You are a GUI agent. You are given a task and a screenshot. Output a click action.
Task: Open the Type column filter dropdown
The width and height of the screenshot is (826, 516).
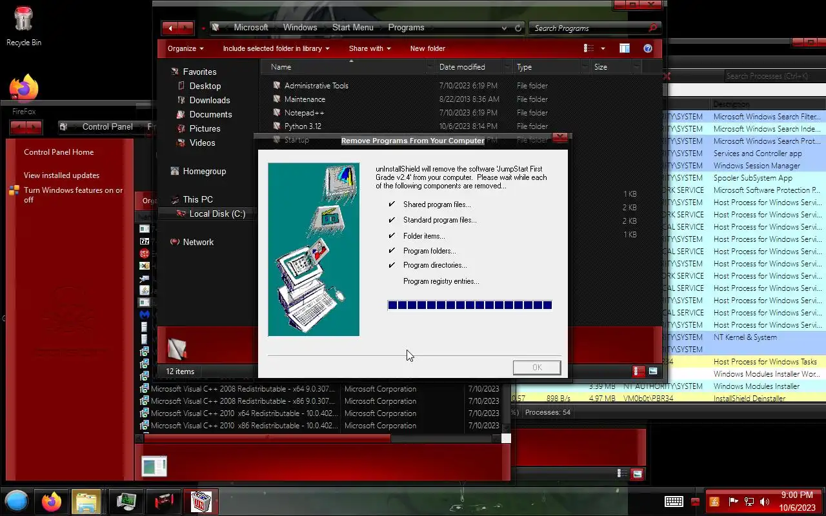(x=585, y=67)
